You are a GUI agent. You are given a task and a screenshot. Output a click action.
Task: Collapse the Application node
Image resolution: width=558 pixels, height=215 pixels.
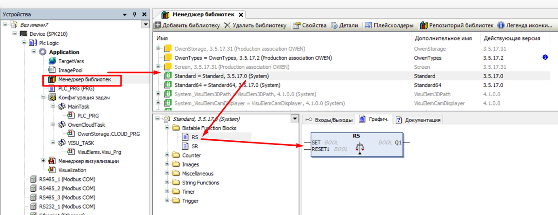tap(33, 52)
